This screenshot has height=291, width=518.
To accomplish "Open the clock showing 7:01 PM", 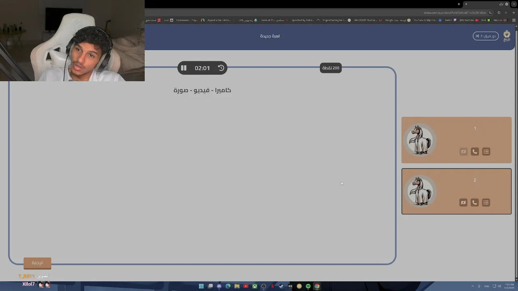I will (x=510, y=286).
